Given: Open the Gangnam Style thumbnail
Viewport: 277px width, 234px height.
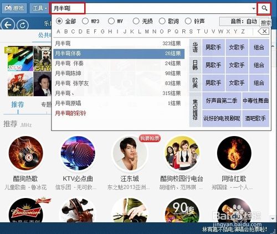Looking at the screenshot, I should pyautogui.click(x=42, y=59).
